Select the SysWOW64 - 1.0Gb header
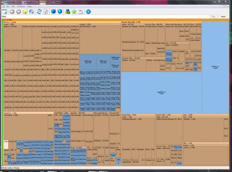The image size is (232, 172). (62, 113)
